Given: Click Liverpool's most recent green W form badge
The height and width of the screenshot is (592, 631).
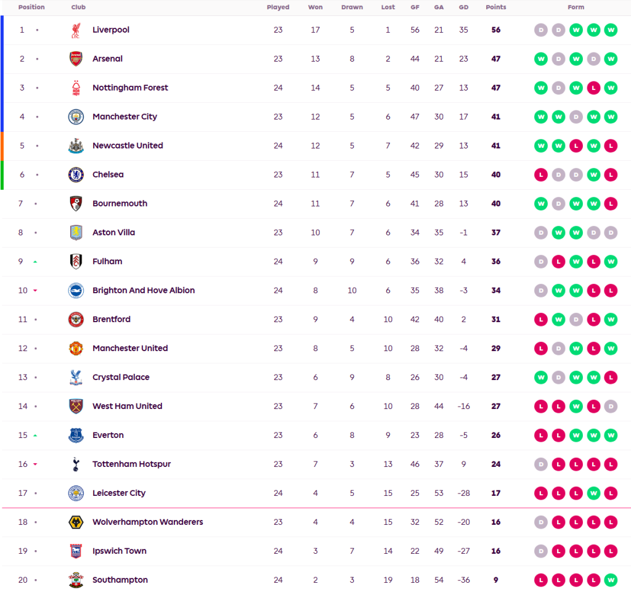Looking at the screenshot, I should pyautogui.click(x=611, y=30).
